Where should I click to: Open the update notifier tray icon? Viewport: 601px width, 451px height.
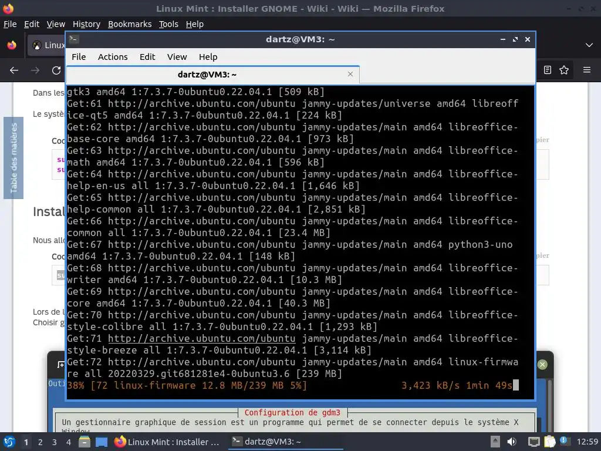point(565,441)
